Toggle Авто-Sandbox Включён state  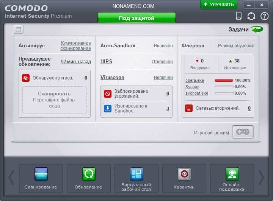(163, 46)
